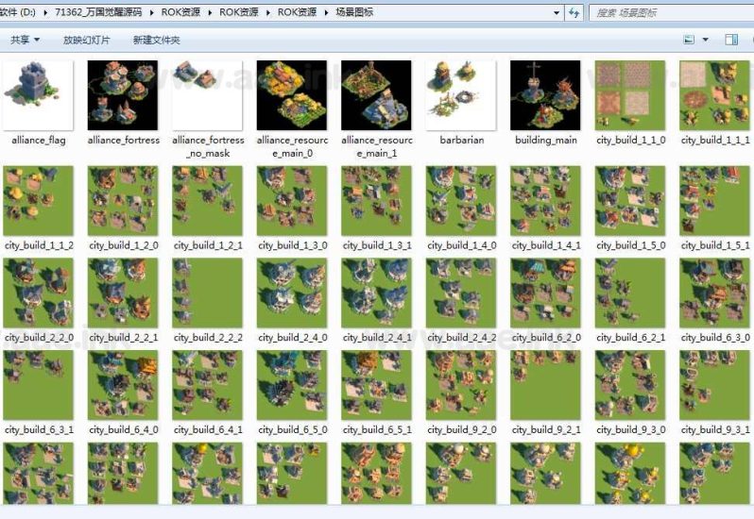Click the change view icon button

(690, 40)
